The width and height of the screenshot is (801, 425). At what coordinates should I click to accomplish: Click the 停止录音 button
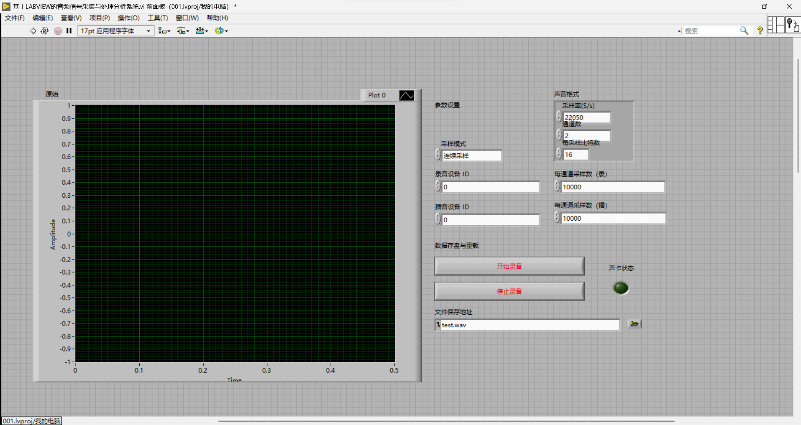pyautogui.click(x=509, y=291)
